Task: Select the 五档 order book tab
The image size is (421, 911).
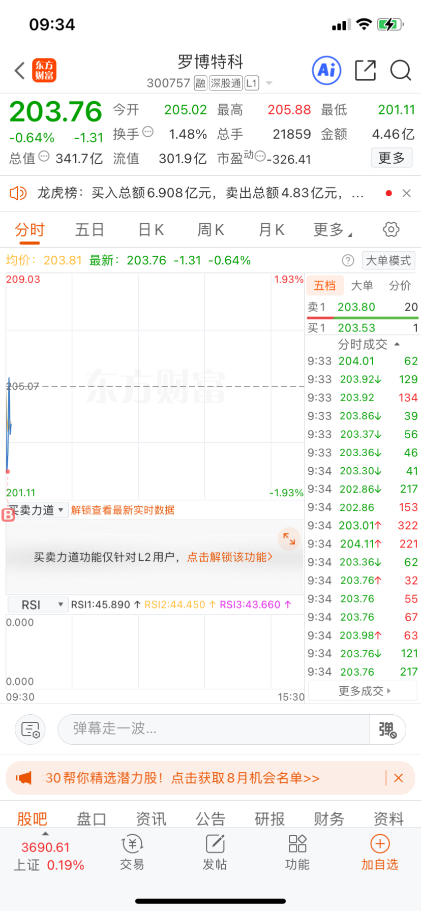Action: (325, 286)
